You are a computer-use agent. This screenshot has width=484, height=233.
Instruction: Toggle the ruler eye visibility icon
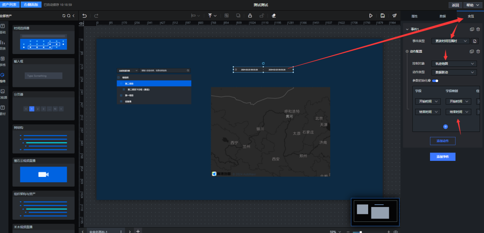(81, 24)
